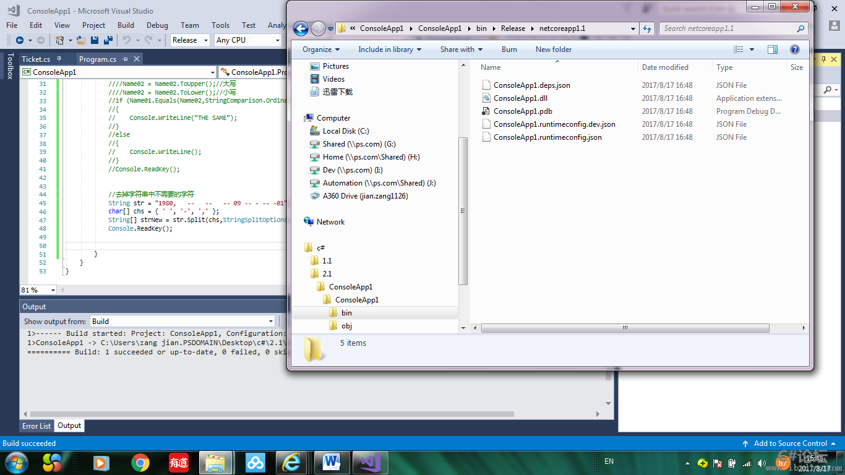Click Change your view icon in Explorer
The image size is (845, 475).
pos(739,49)
